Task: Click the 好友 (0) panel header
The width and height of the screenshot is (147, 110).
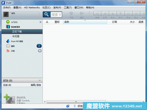Action: click(22, 81)
